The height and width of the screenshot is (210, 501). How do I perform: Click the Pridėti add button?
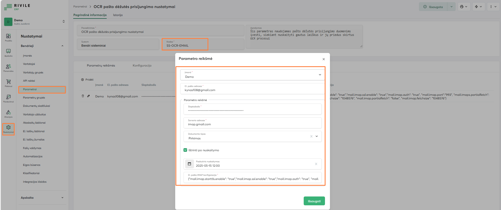tap(87, 80)
